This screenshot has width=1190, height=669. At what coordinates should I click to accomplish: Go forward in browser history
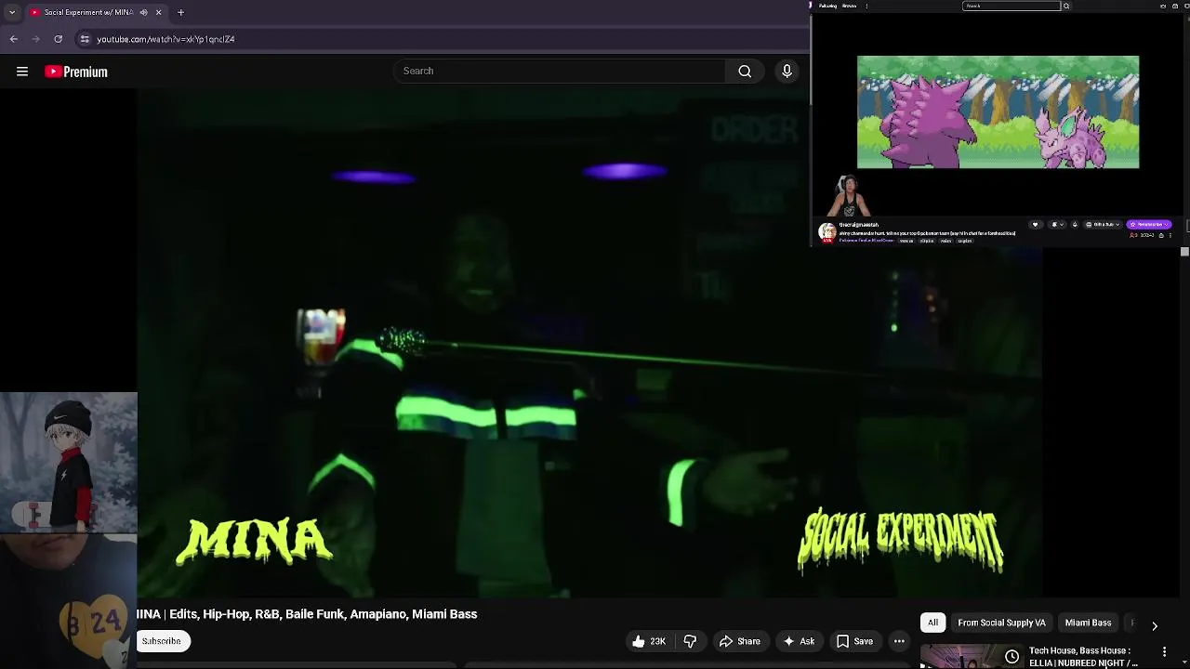click(x=36, y=39)
